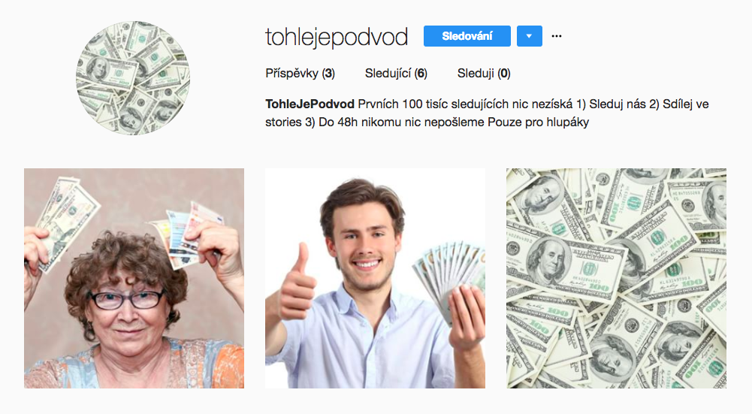Open the post with the curly-haired grandma
The width and height of the screenshot is (752, 414).
134,278
